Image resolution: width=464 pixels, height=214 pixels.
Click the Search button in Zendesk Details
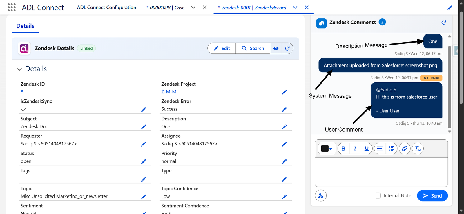tap(253, 48)
